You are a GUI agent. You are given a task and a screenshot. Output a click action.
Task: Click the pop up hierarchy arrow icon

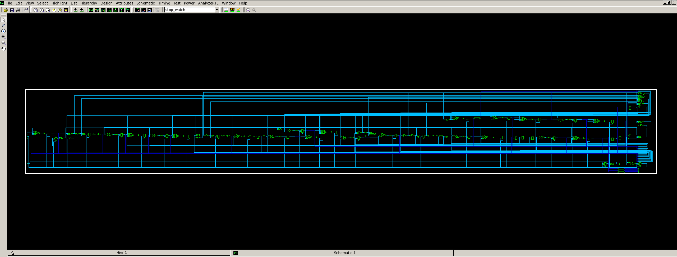[82, 10]
